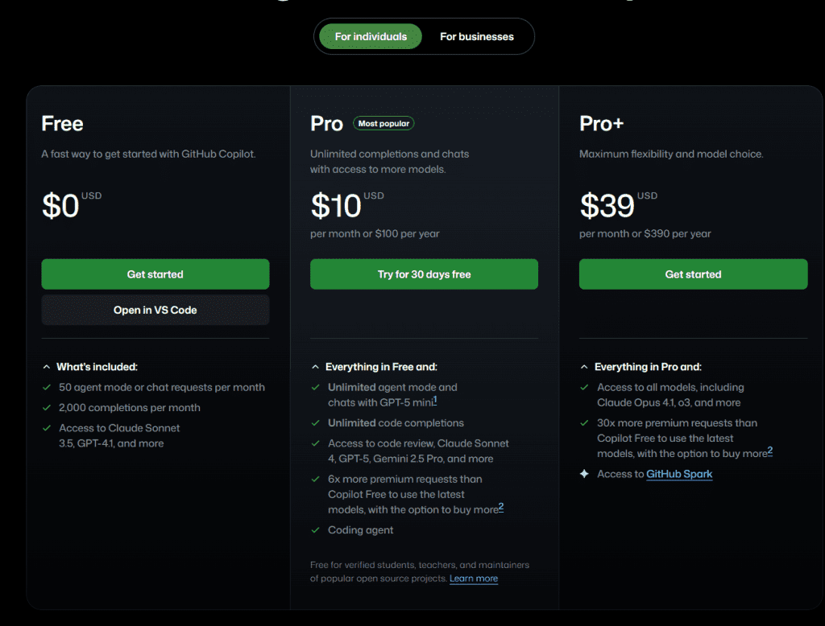Click the sparkle icon beside GitHub Spark

click(x=584, y=474)
